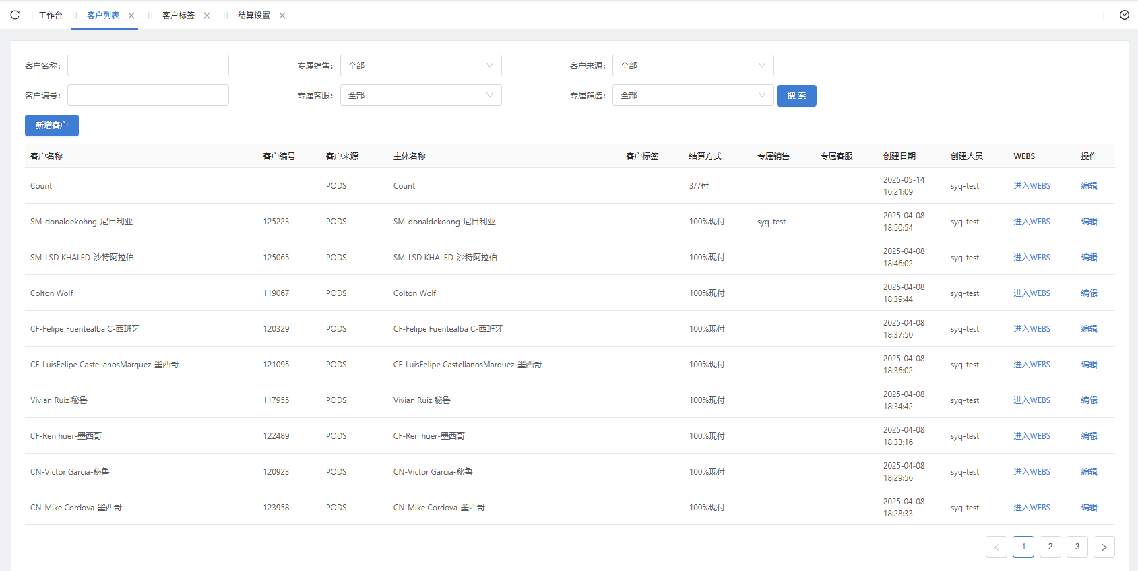Click the 客户编号 column header

(x=279, y=156)
